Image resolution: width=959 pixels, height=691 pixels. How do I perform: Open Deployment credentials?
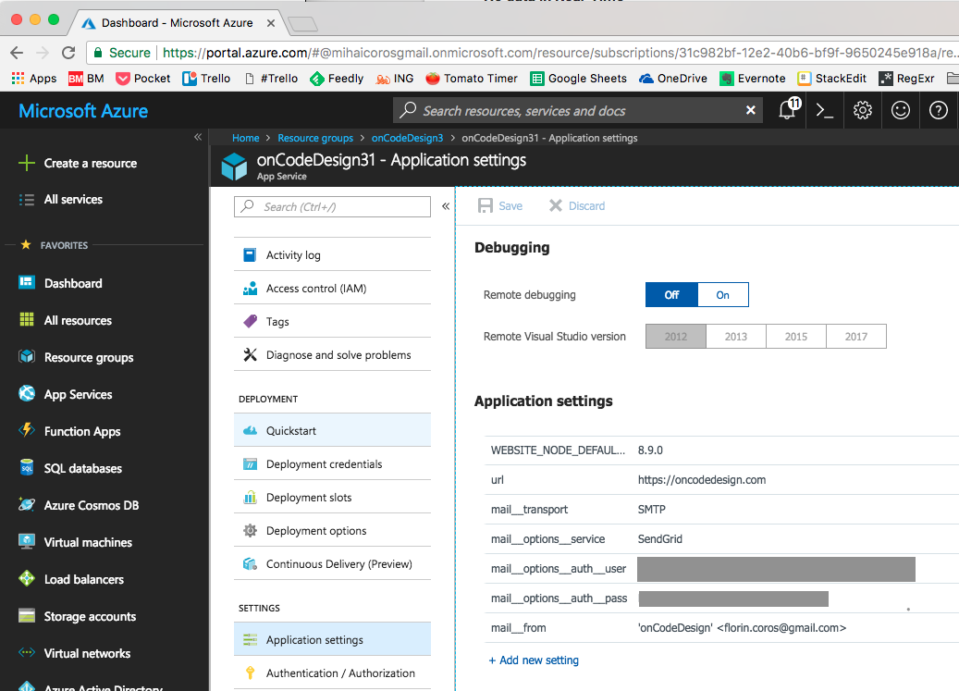[332, 464]
